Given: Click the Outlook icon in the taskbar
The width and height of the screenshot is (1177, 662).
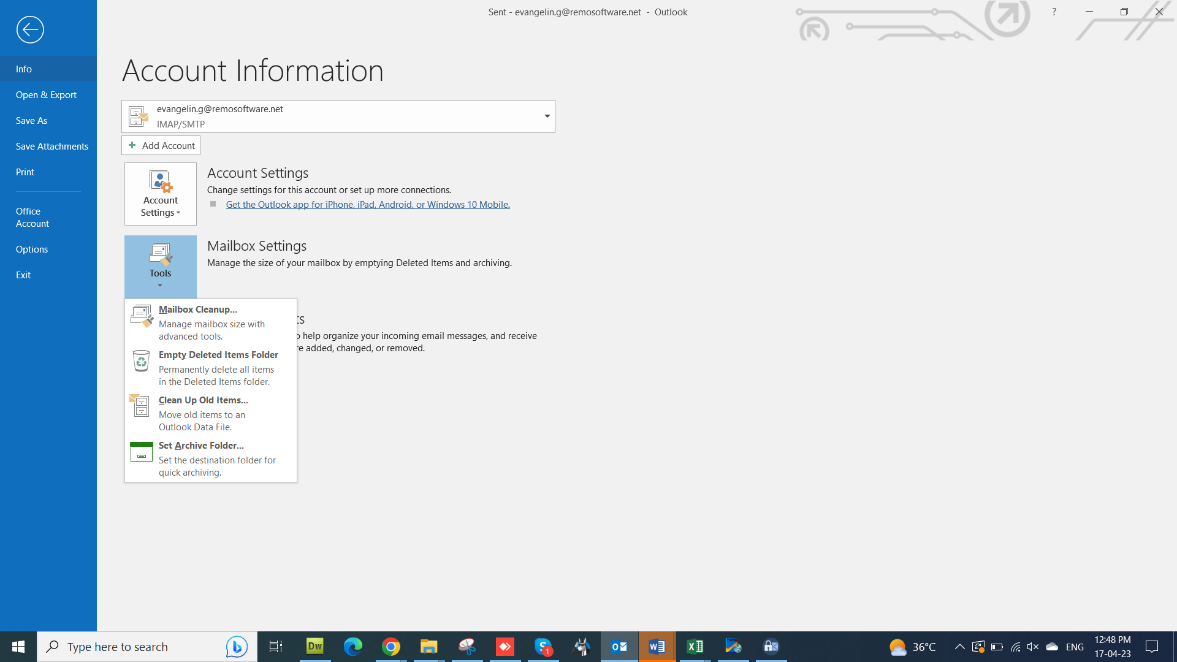Looking at the screenshot, I should coord(619,646).
